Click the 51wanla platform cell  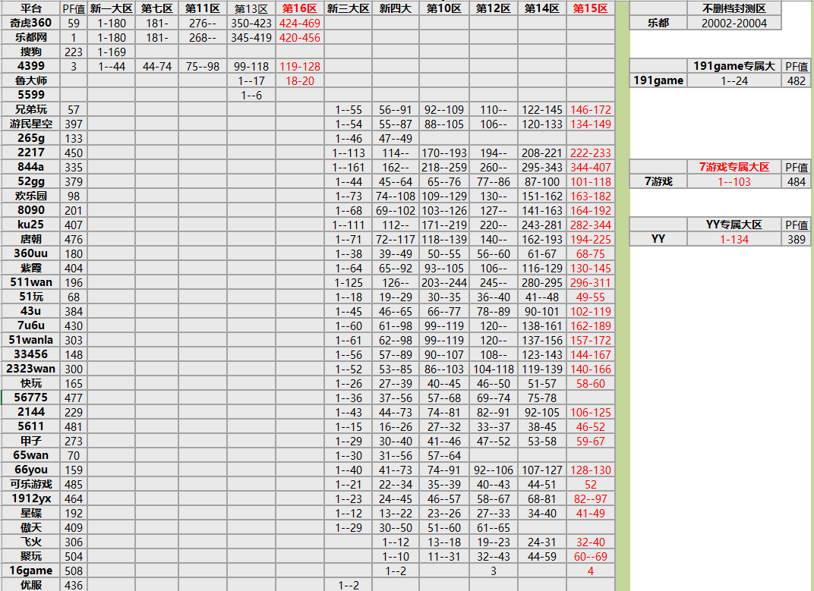click(30, 340)
